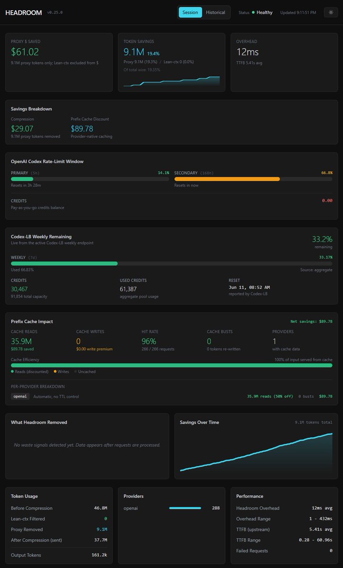Click the $61.02 proxy saved value
This screenshot has width=343, height=568.
point(25,52)
